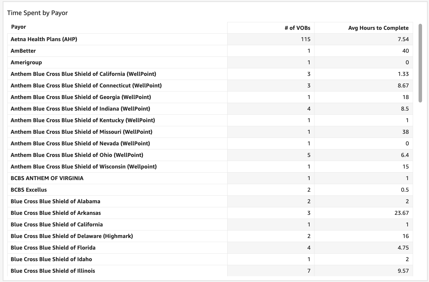
Task: Click the Time Spent by Payor title
Action: click(x=37, y=13)
